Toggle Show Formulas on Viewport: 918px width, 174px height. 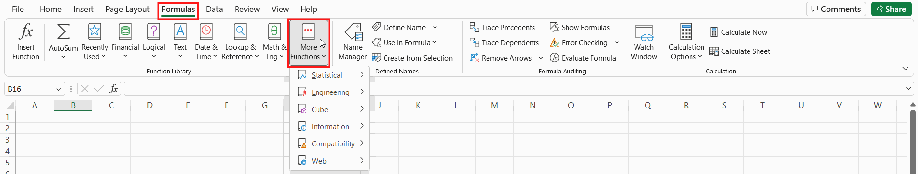coord(579,28)
